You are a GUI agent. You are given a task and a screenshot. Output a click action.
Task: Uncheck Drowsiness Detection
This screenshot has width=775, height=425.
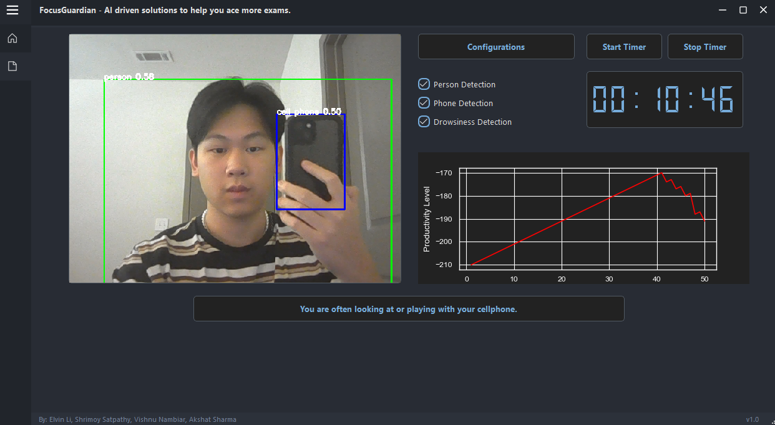424,122
